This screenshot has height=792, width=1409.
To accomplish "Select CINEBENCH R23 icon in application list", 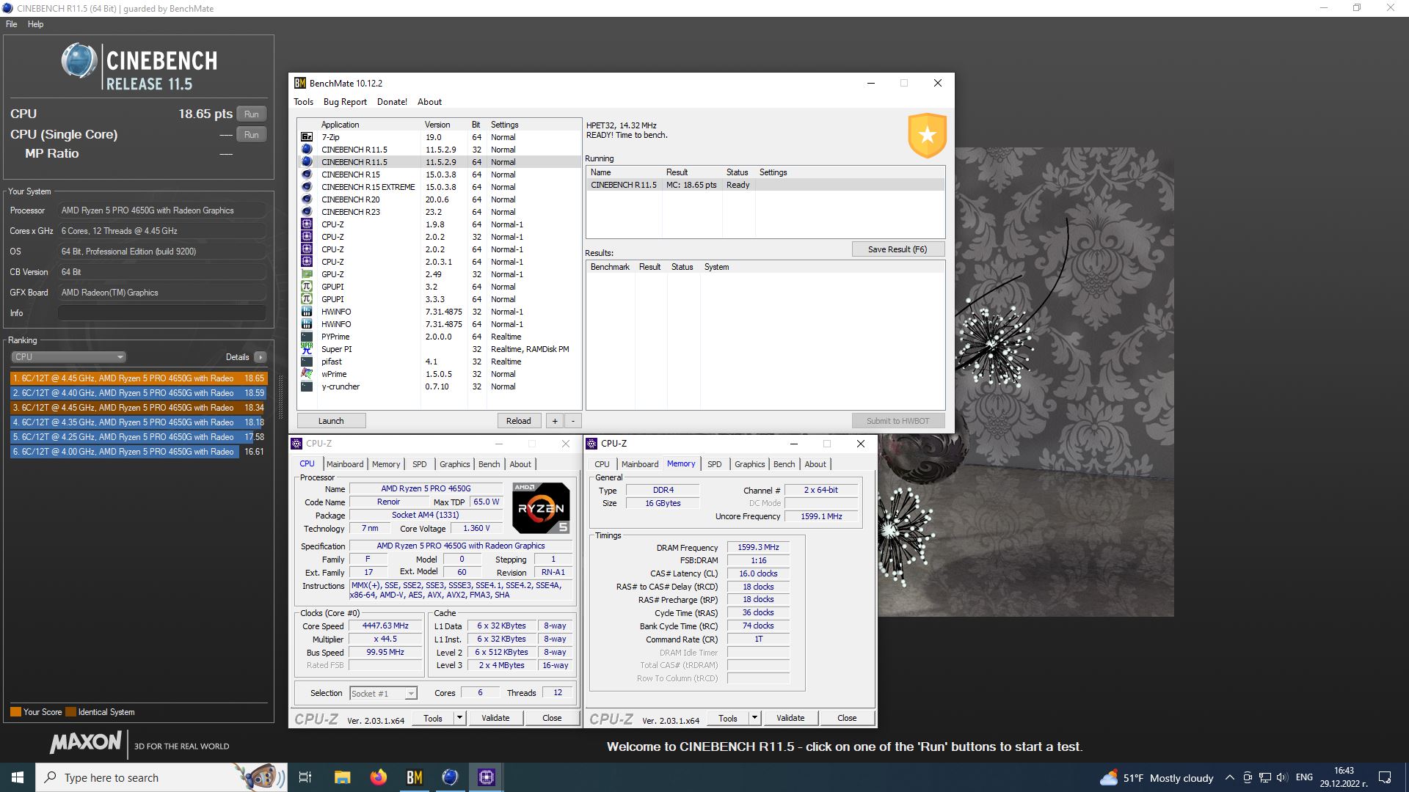I will click(x=307, y=212).
